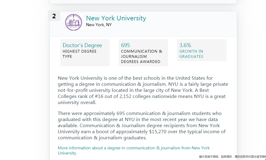Click paragraph starting 'New York University is one'
This screenshot has width=266, height=160.
143,90
